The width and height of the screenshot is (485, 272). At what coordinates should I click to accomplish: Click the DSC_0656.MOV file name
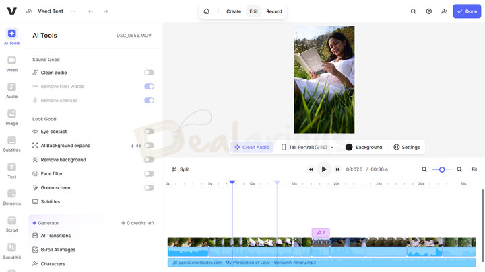134,36
